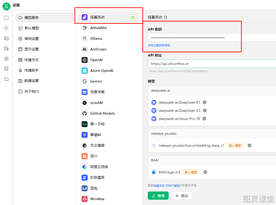This screenshot has height=205, width=276.
Task: Select 智谱AI provider
Action: 109,135
